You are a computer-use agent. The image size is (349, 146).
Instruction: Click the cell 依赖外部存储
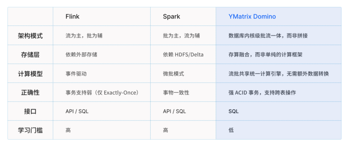81,55
